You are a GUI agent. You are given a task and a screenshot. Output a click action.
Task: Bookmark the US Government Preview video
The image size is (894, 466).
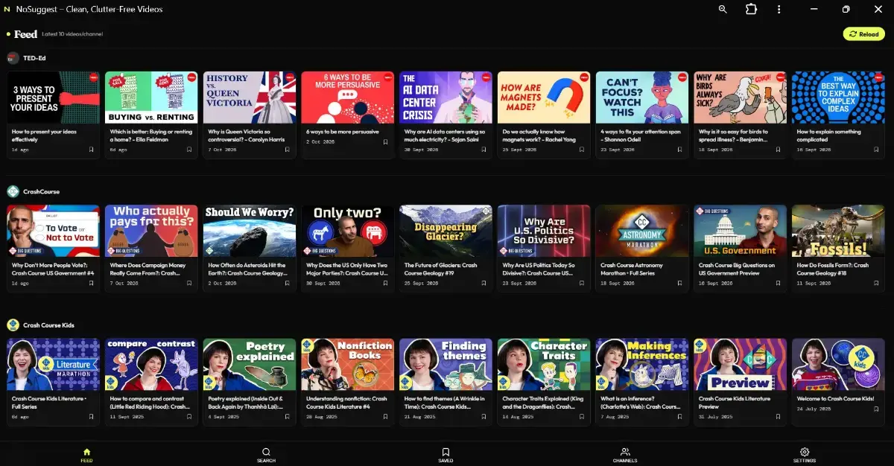[x=779, y=284]
